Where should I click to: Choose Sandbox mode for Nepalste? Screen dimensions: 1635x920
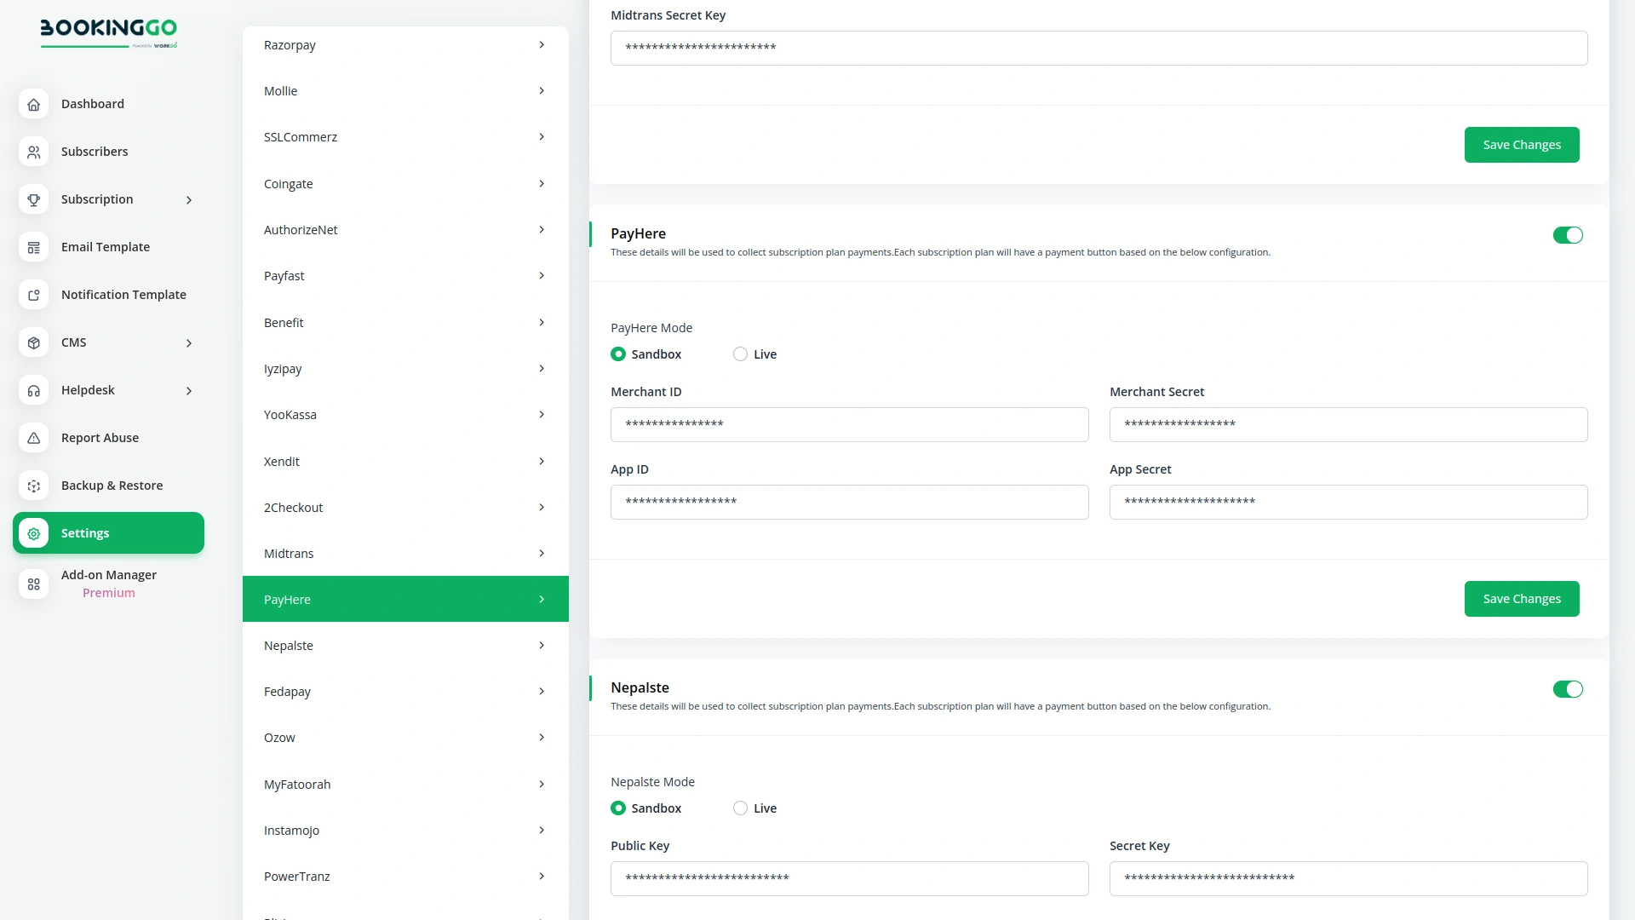coord(617,808)
